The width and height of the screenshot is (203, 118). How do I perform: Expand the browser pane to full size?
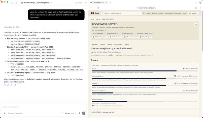[196, 3]
